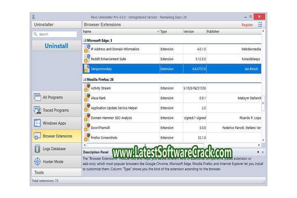This screenshot has width=297, height=198.
Task: Activate the Hunter Mode crosshair icon
Action: [x=37, y=162]
